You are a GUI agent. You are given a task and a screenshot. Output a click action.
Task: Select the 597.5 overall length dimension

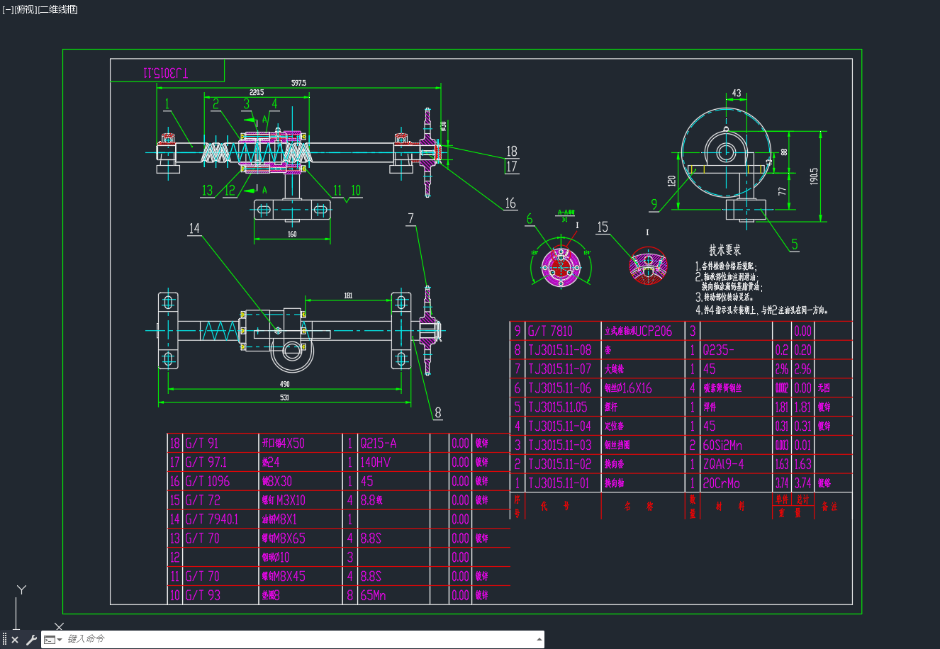[x=298, y=83]
